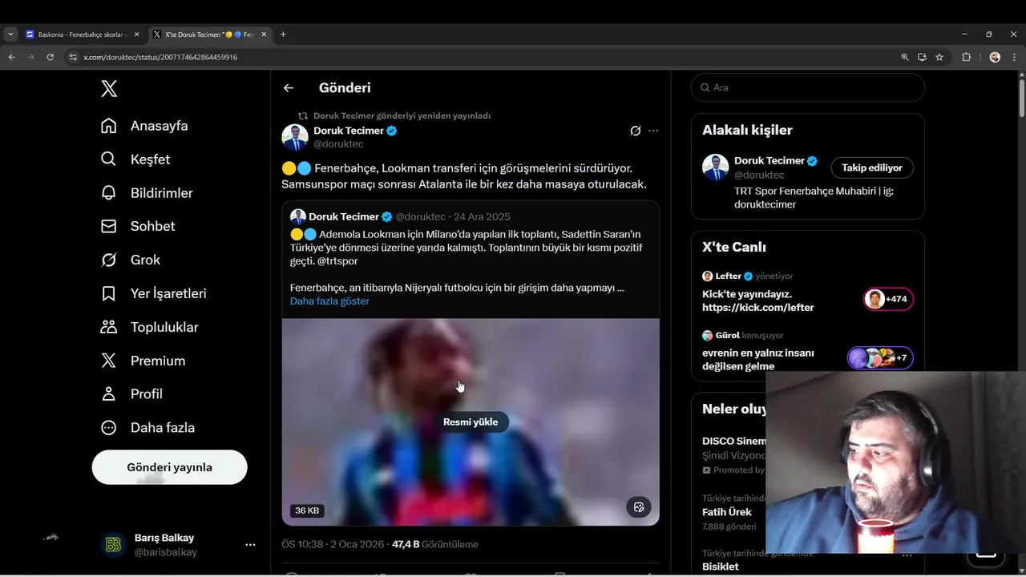The width and height of the screenshot is (1026, 577).
Task: Open the post's three-dot more menu
Action: tap(653, 131)
